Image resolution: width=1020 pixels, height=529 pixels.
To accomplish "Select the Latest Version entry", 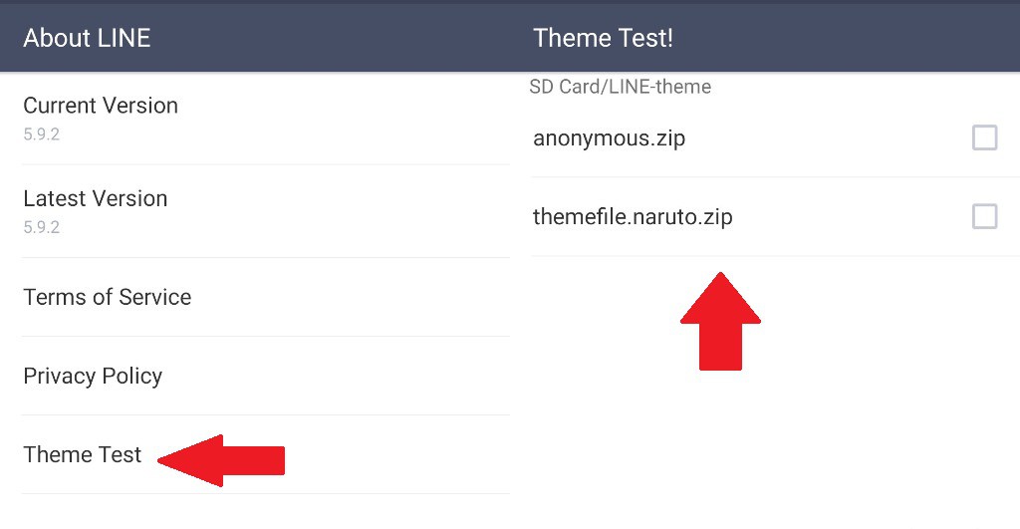I will (x=96, y=198).
